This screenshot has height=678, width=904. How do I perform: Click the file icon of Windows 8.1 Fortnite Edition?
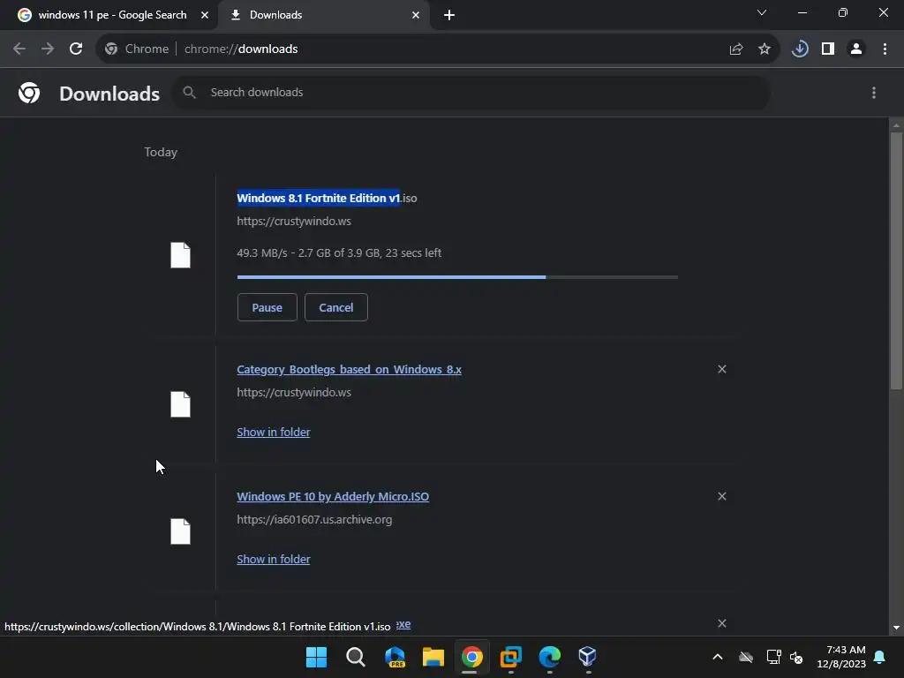[x=180, y=255]
